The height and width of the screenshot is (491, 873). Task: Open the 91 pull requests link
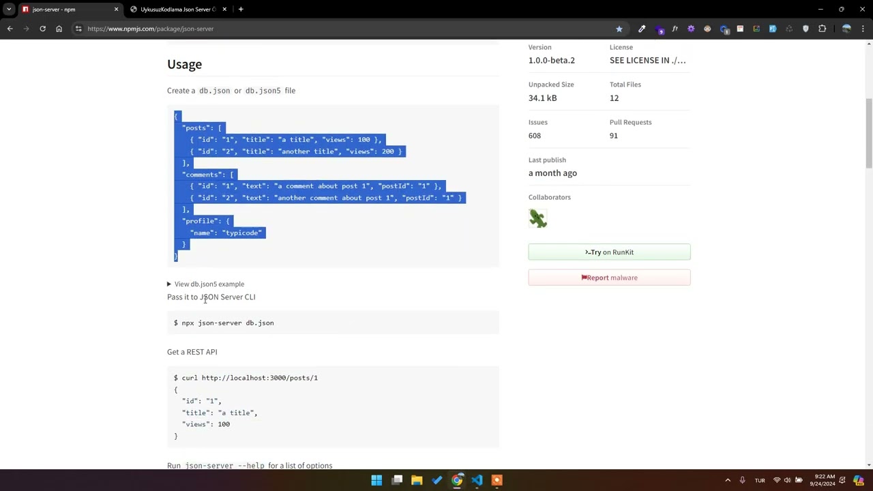(614, 135)
